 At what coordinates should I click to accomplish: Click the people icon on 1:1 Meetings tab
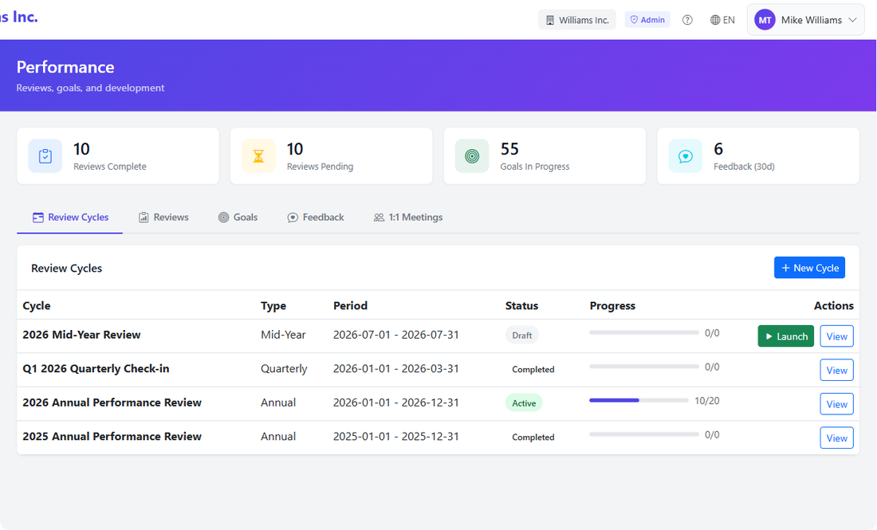pos(379,217)
